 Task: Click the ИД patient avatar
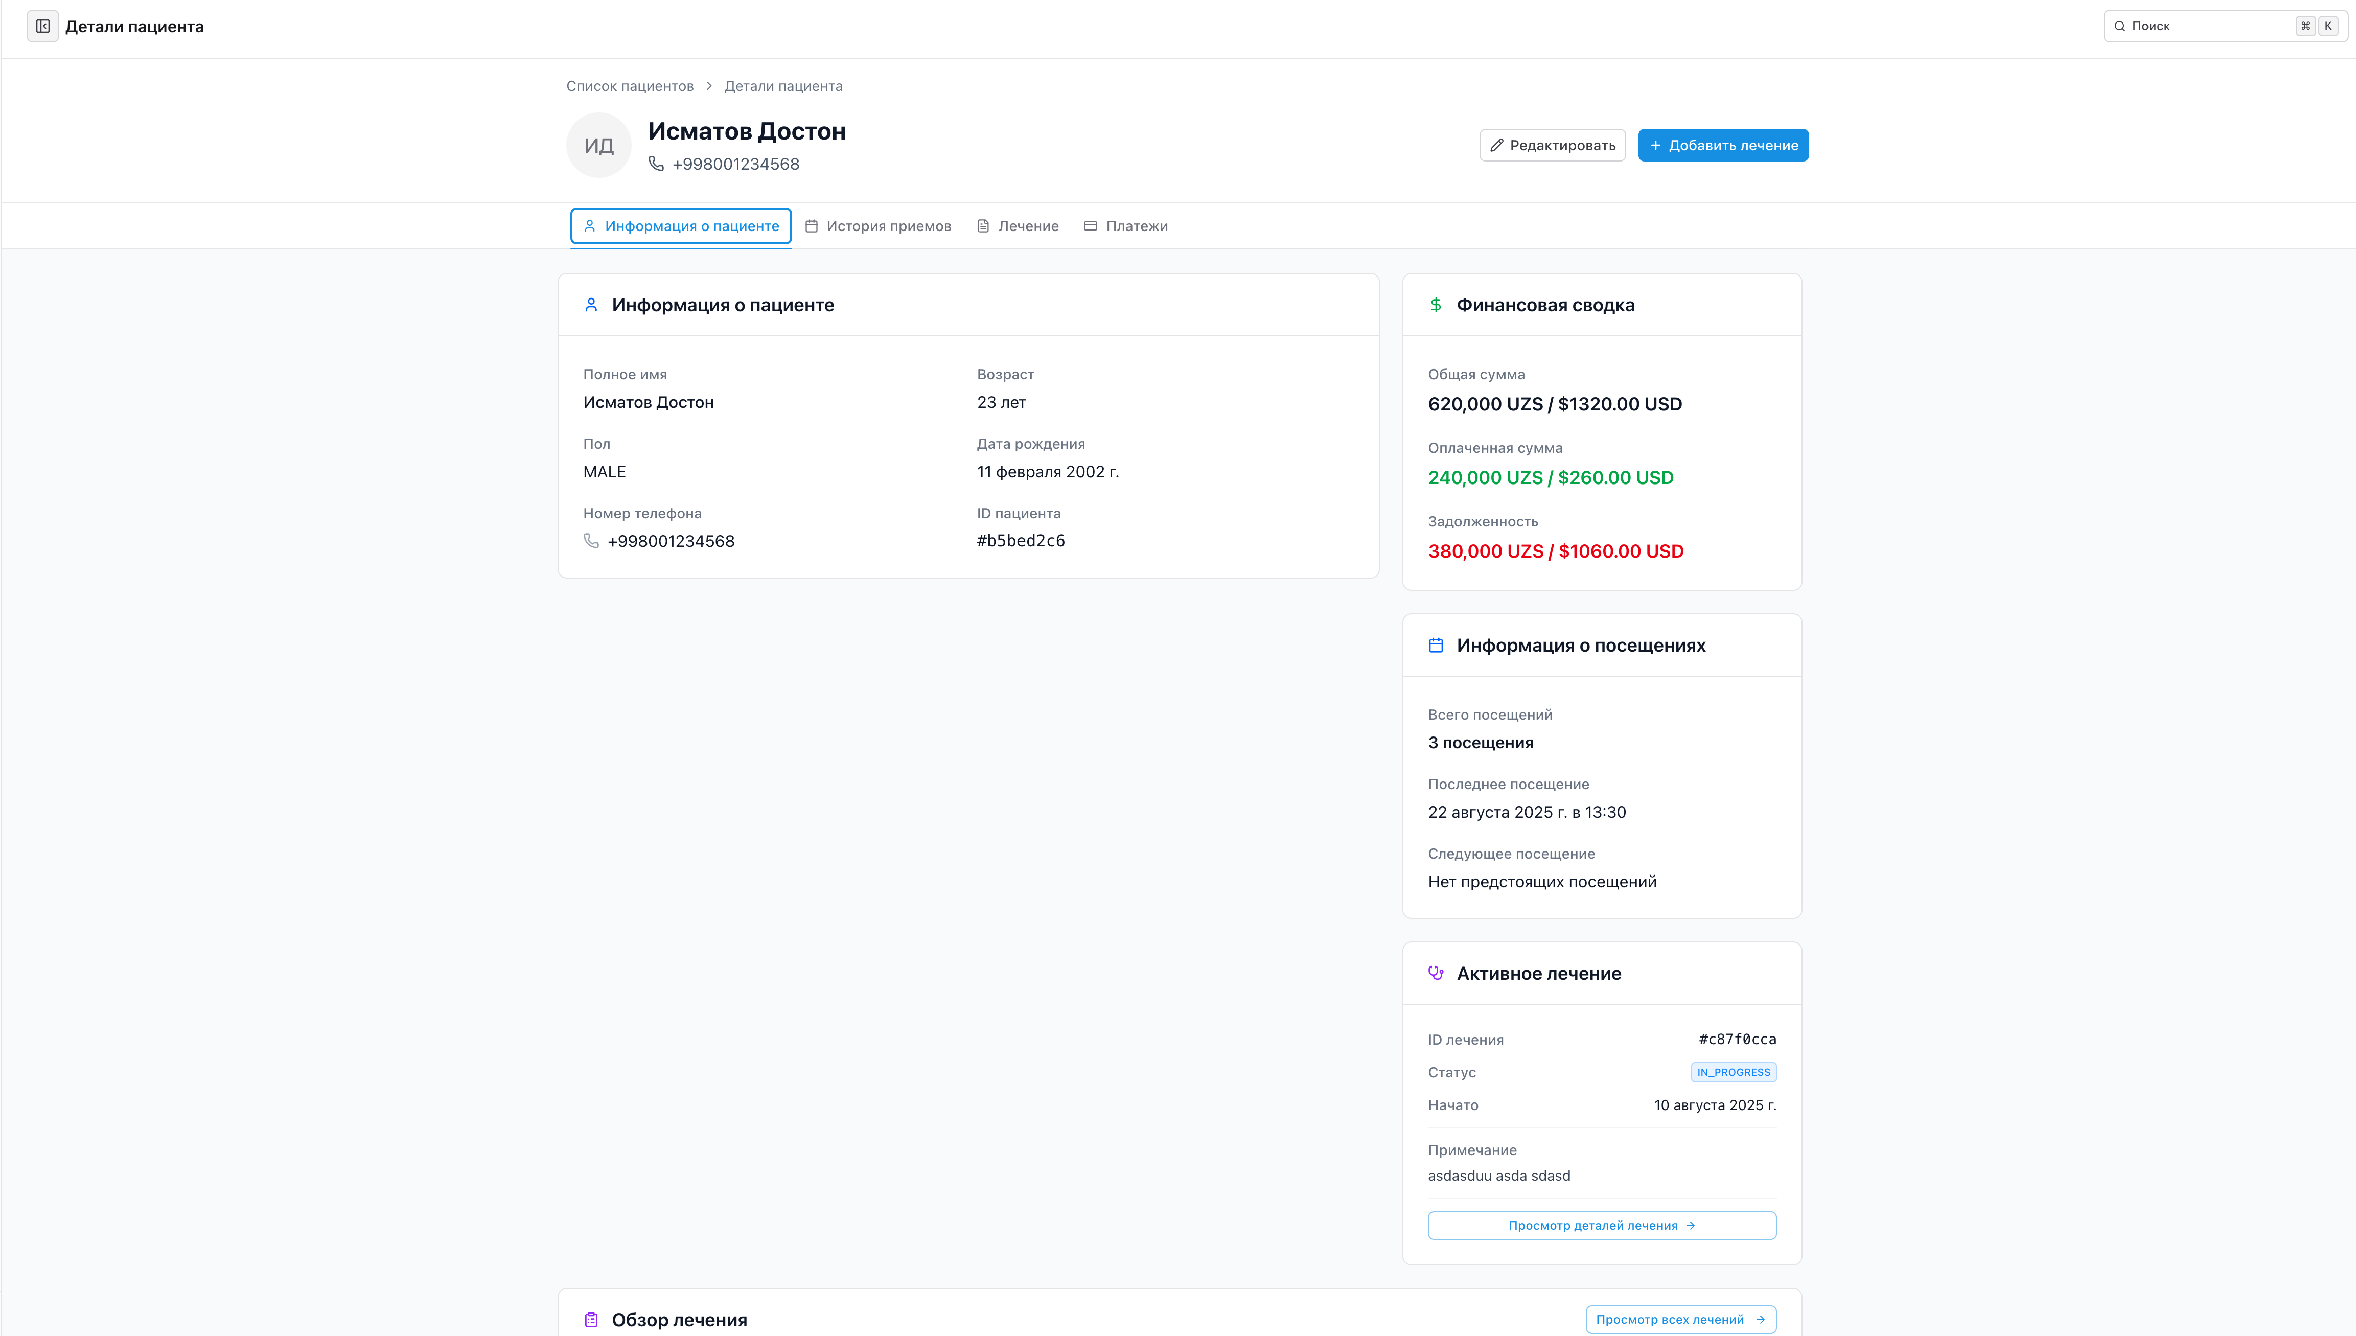598,145
